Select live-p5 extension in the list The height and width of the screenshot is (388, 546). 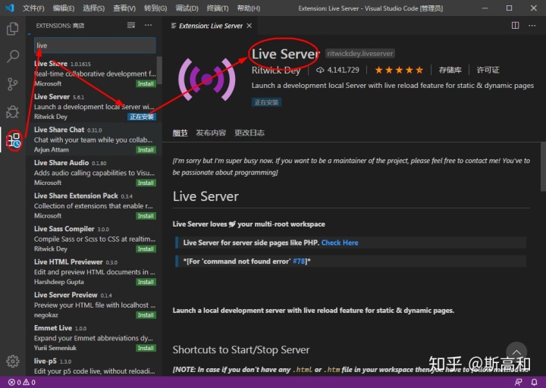(x=94, y=366)
